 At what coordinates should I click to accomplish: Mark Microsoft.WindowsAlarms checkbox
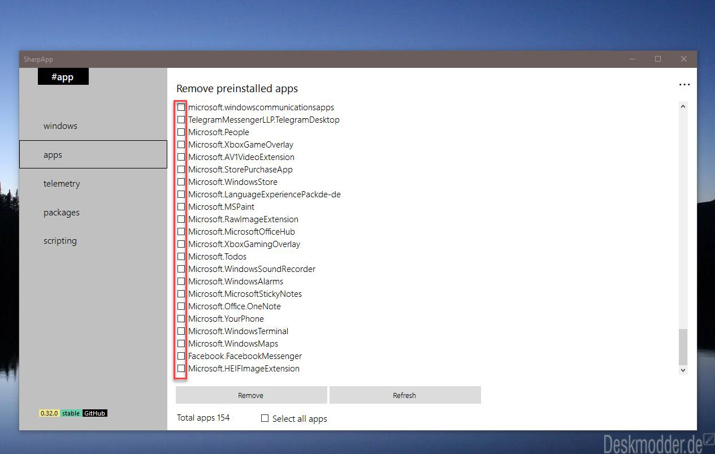point(181,281)
